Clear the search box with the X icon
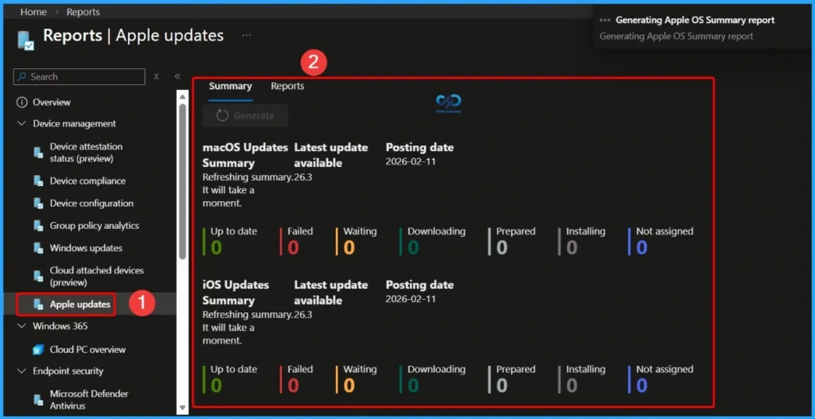This screenshot has width=815, height=419. 156,76
